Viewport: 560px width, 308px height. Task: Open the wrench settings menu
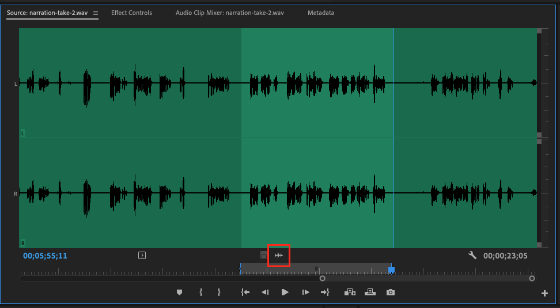(x=472, y=255)
